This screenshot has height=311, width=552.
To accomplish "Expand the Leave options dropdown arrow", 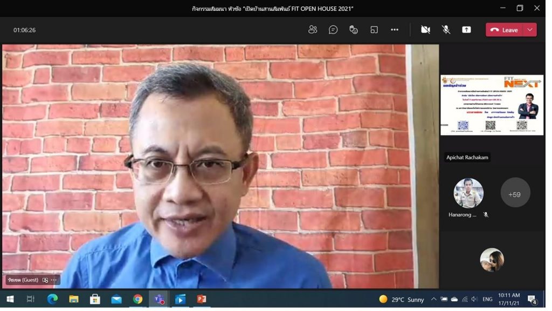I will pyautogui.click(x=530, y=30).
